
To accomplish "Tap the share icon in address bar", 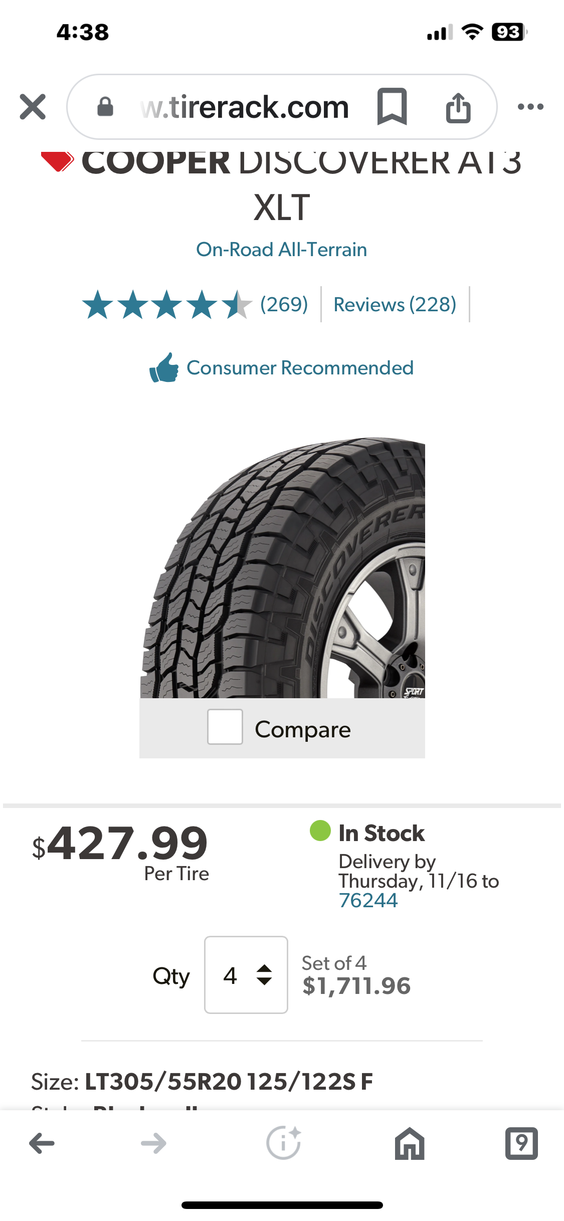I will [x=458, y=107].
